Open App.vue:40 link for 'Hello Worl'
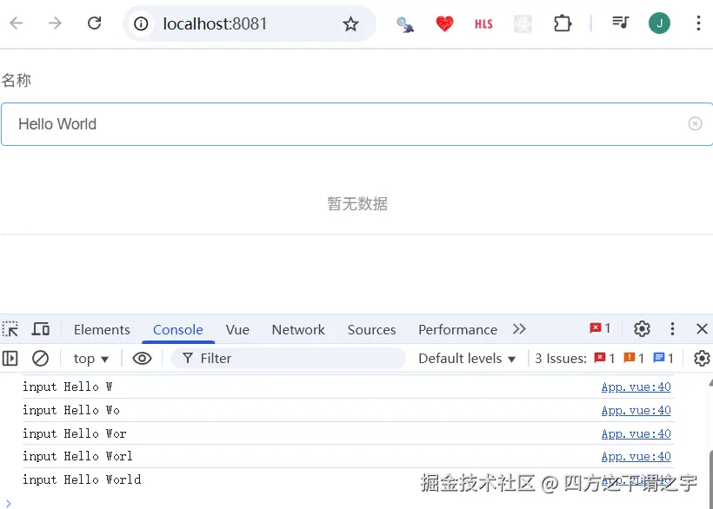 (636, 456)
